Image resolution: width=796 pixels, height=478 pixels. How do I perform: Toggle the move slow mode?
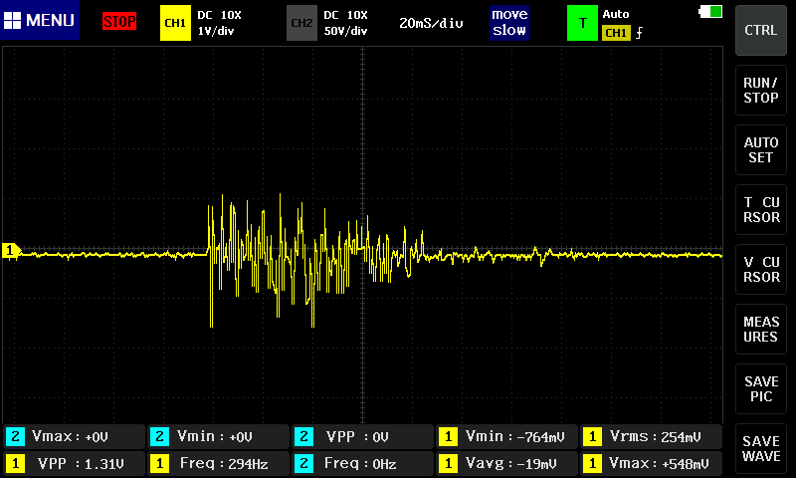point(508,22)
